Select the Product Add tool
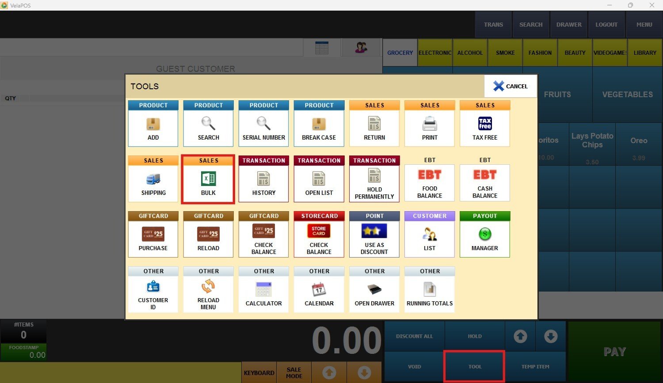This screenshot has width=663, height=383. tap(153, 124)
